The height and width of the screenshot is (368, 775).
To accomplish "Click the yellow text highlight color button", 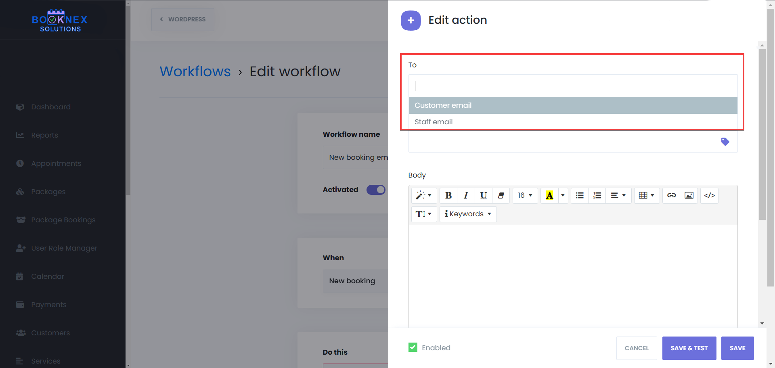I will [549, 196].
